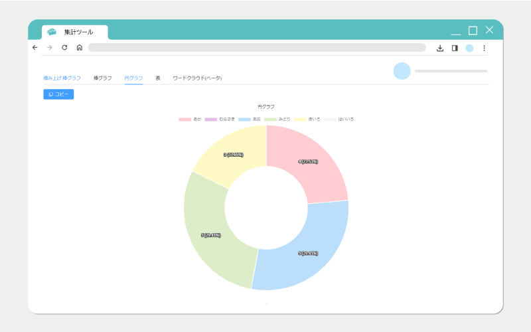
Task: Select the 円グラフ tab
Action: pyautogui.click(x=133, y=78)
